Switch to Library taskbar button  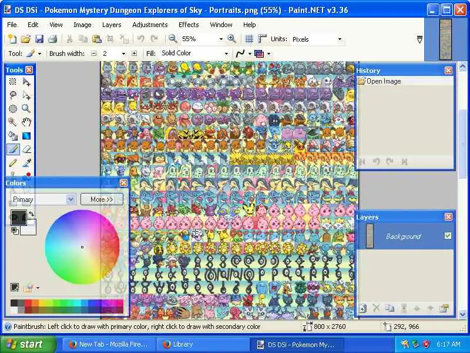pos(203,344)
